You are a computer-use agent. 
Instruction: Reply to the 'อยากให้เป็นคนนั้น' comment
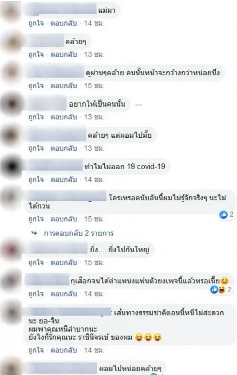64,117
